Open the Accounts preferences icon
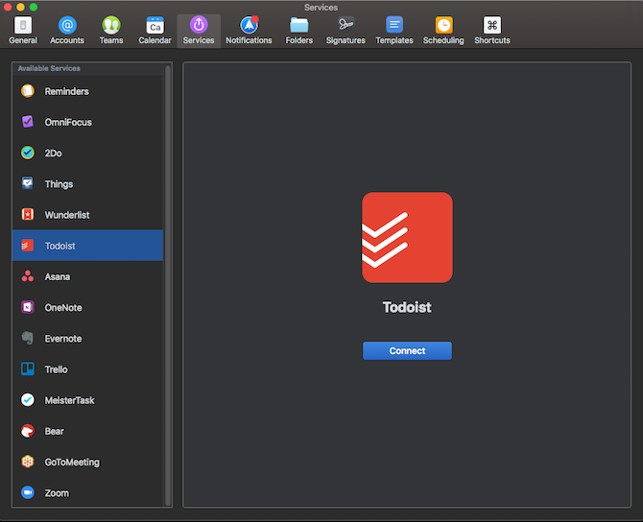The image size is (643, 522). click(x=67, y=25)
